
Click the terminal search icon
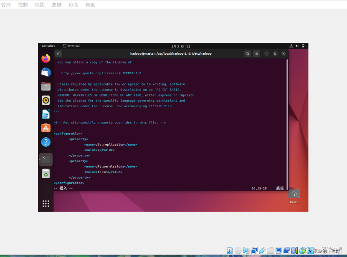click(248, 53)
